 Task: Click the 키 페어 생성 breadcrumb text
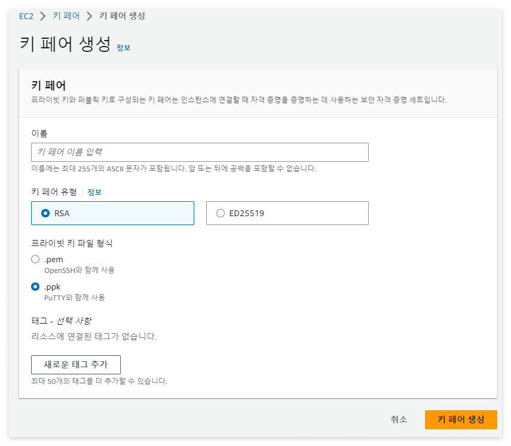point(122,16)
